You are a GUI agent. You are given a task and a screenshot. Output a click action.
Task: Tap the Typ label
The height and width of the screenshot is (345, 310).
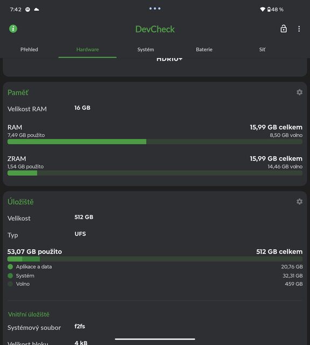pos(13,235)
